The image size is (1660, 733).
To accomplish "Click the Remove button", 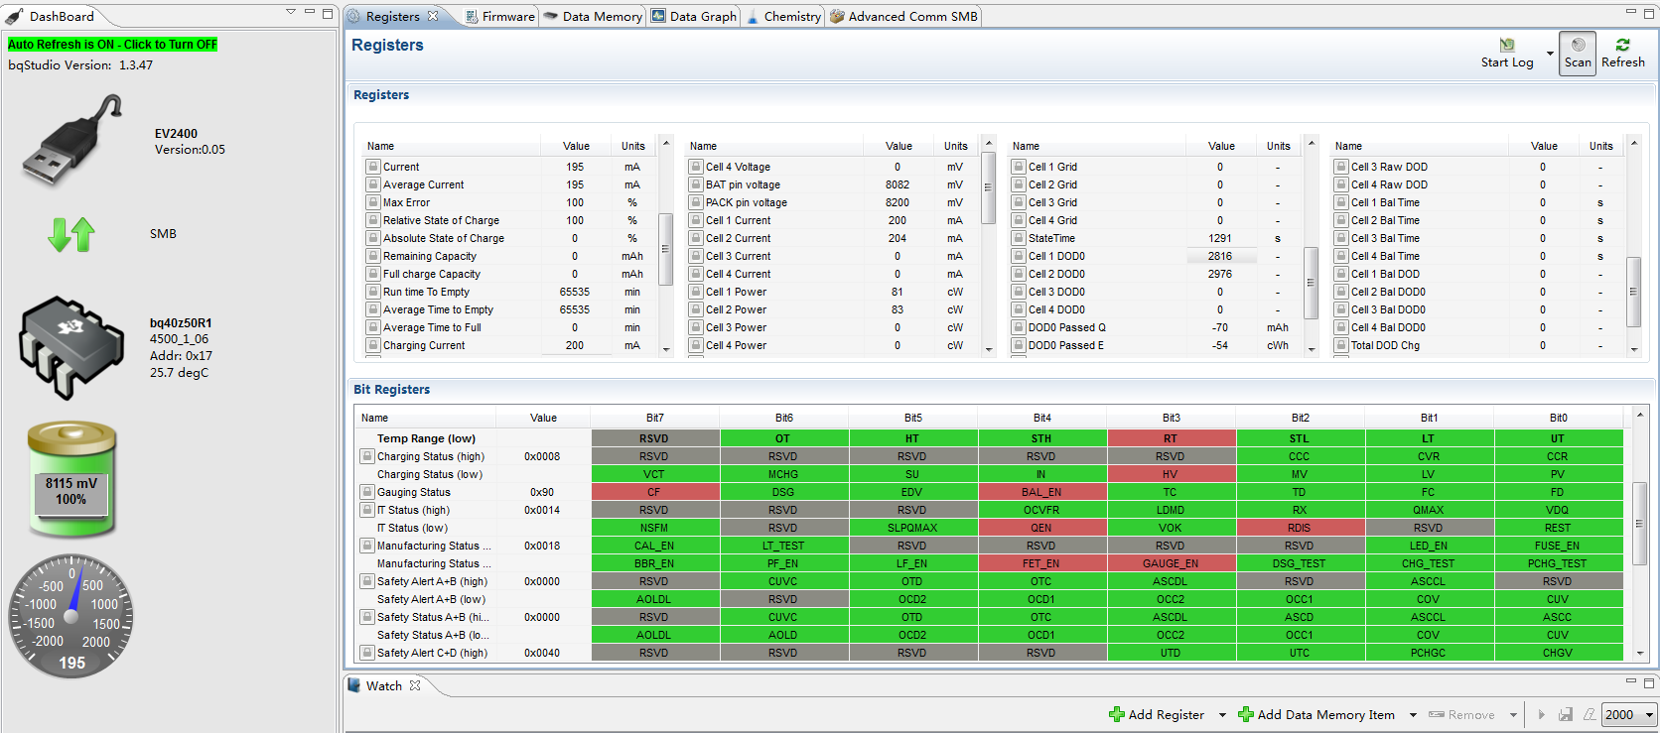I will pos(1461,714).
